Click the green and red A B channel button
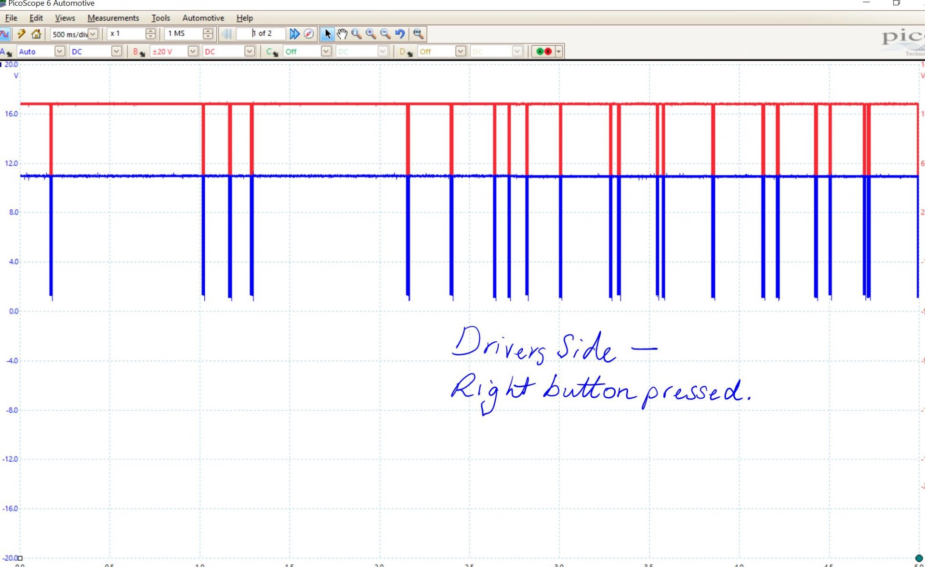Viewport: 925px width, 567px height. (543, 52)
